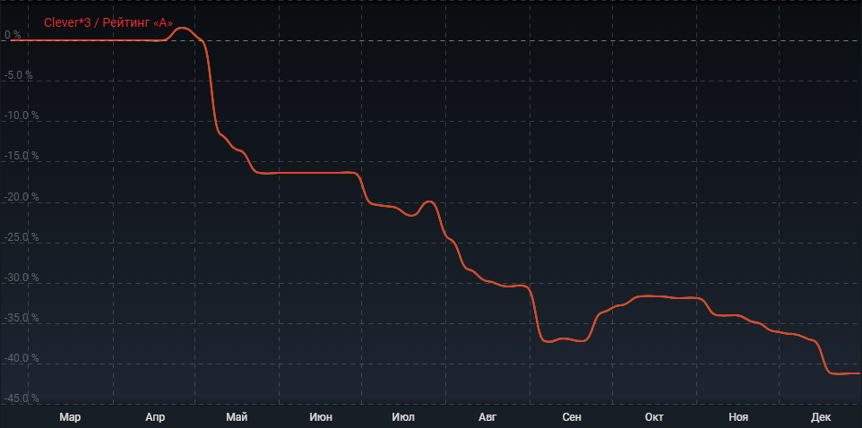Image resolution: width=862 pixels, height=428 pixels.
Task: Click the -35.0 % axis label
Action: (x=22, y=318)
